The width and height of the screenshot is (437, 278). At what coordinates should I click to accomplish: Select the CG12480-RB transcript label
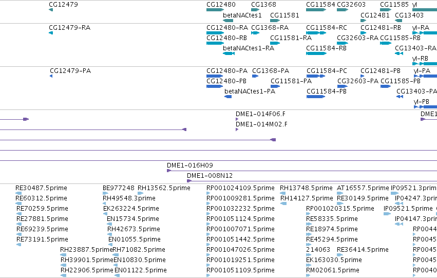click(226, 38)
